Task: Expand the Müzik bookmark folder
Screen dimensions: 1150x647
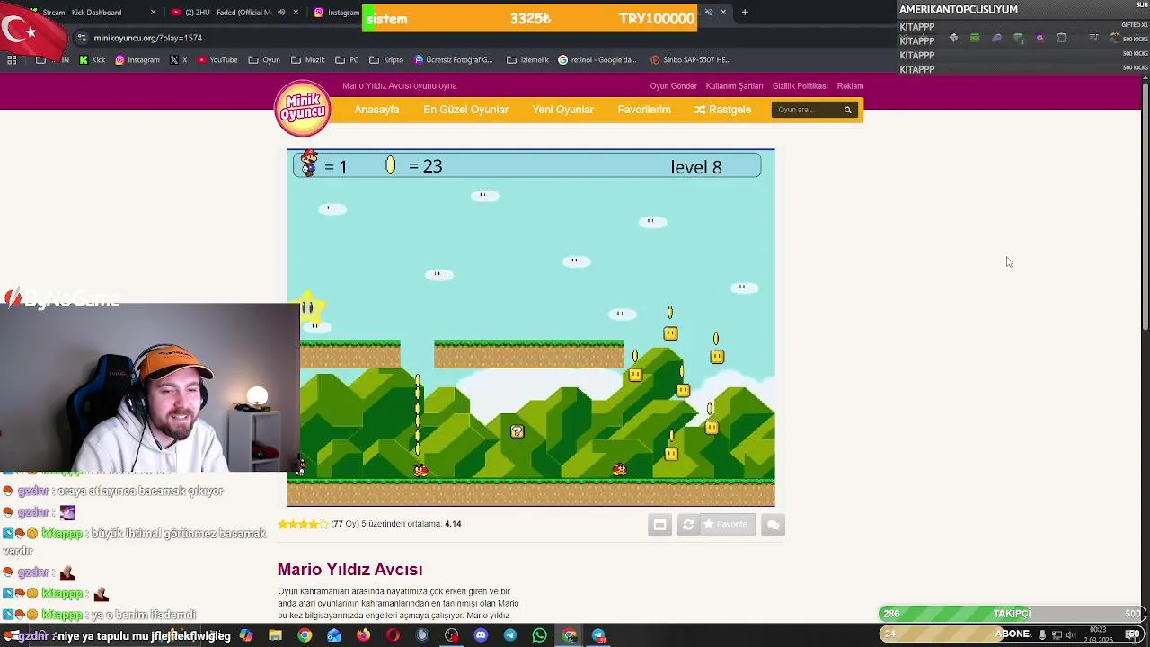Action: (x=308, y=60)
